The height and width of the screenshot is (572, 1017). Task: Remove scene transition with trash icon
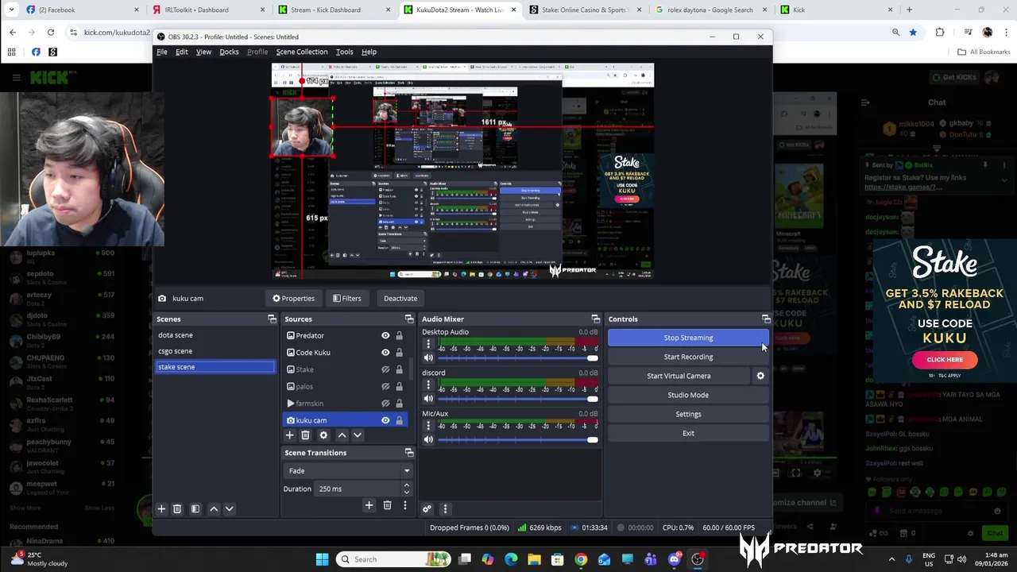pos(387,505)
